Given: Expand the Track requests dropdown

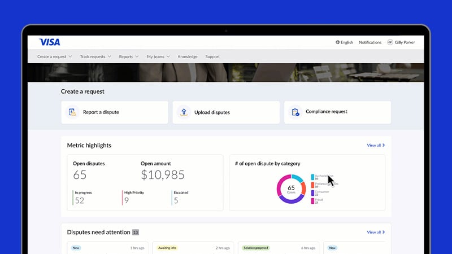Looking at the screenshot, I should 95,57.
